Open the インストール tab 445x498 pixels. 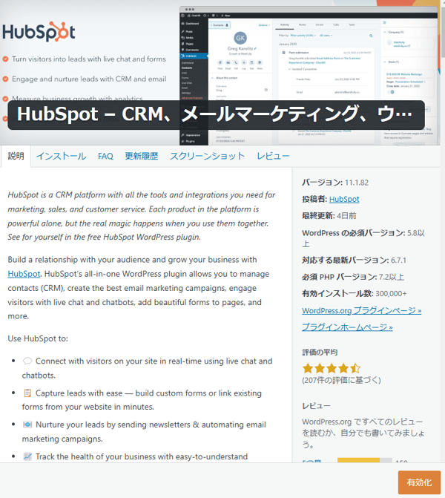61,157
